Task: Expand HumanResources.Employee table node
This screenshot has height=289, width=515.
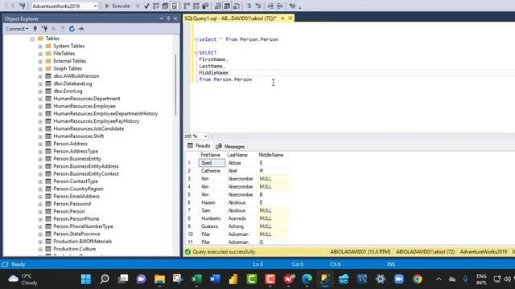Action: tap(40, 107)
